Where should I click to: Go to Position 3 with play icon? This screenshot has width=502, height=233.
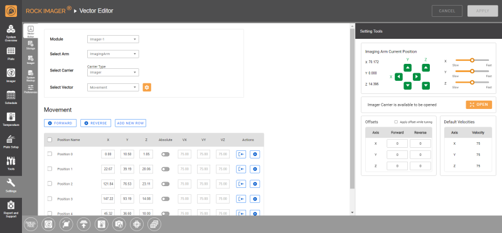click(255, 199)
